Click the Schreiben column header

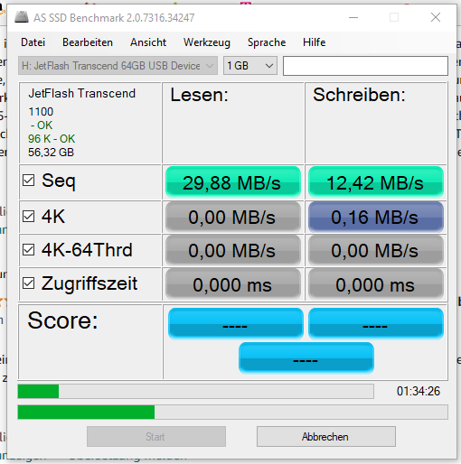(359, 95)
